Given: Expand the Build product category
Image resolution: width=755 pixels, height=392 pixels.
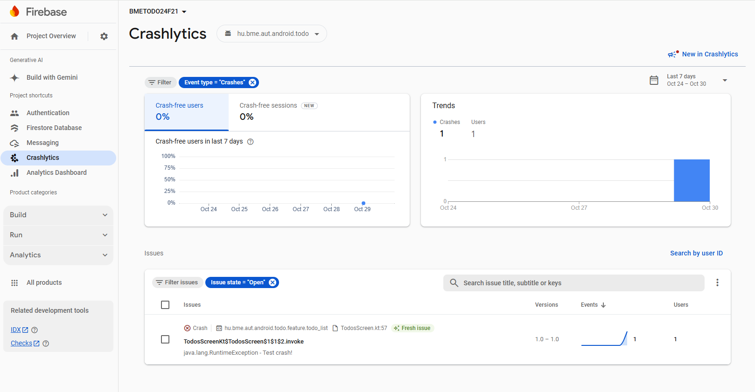Looking at the screenshot, I should pos(58,215).
